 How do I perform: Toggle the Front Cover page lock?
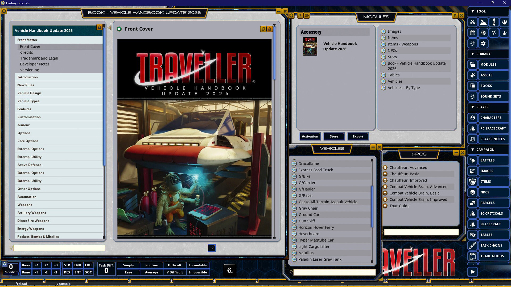coord(270,29)
